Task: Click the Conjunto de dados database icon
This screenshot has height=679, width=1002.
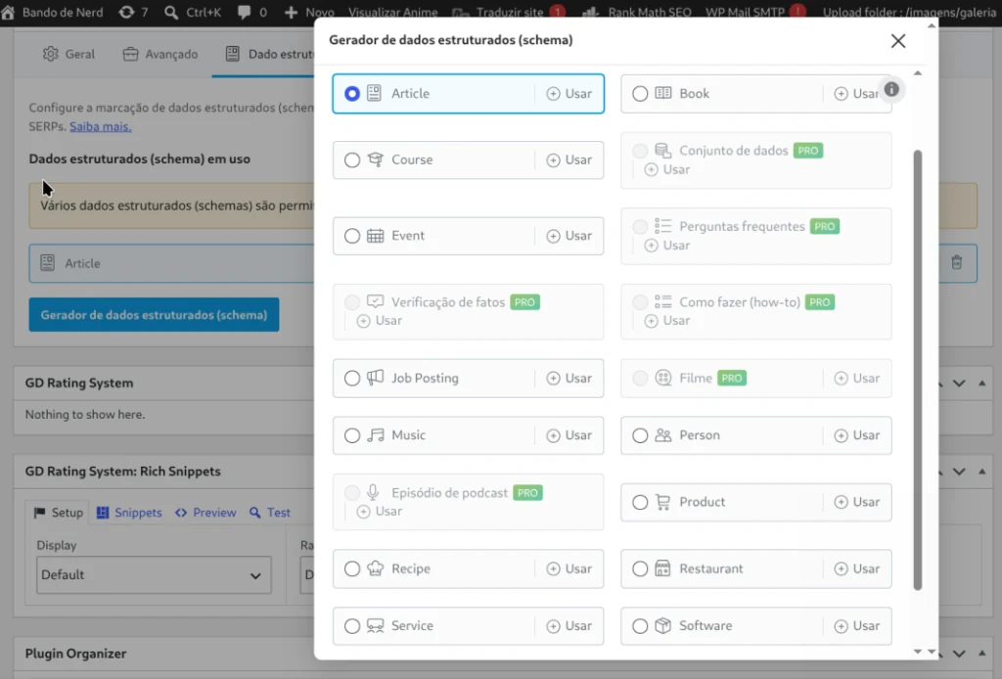Action: 663,151
